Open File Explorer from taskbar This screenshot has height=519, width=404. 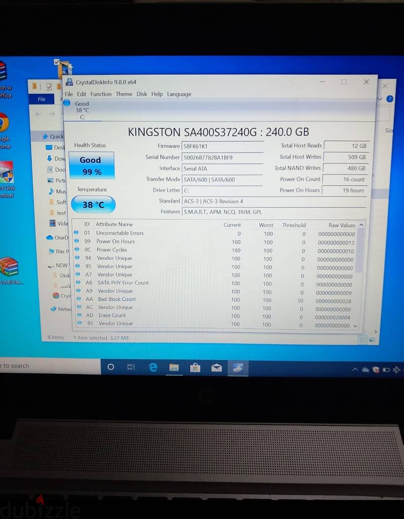click(174, 367)
